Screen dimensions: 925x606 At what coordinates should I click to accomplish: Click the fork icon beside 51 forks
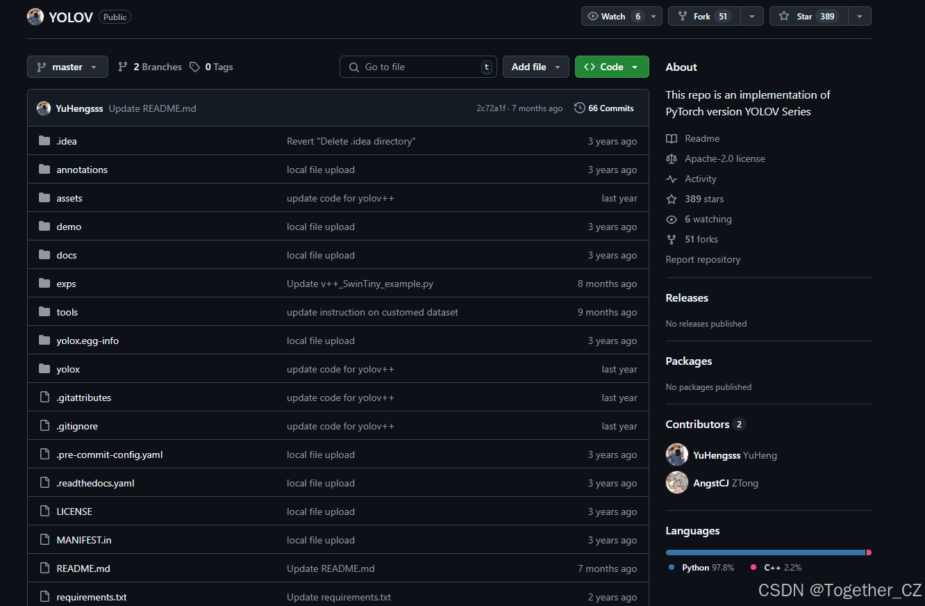[671, 239]
